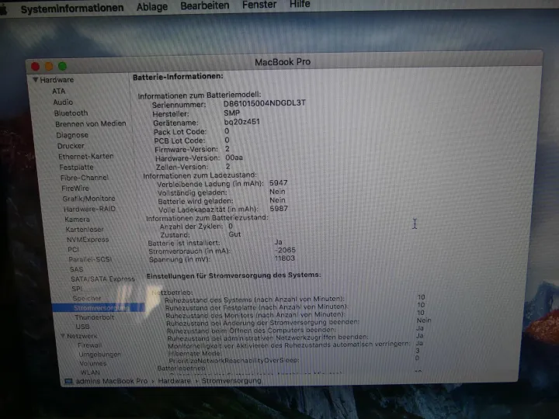This screenshot has width=559, height=419.
Task: Click full charge capacity value 5987
Action: click(x=279, y=209)
